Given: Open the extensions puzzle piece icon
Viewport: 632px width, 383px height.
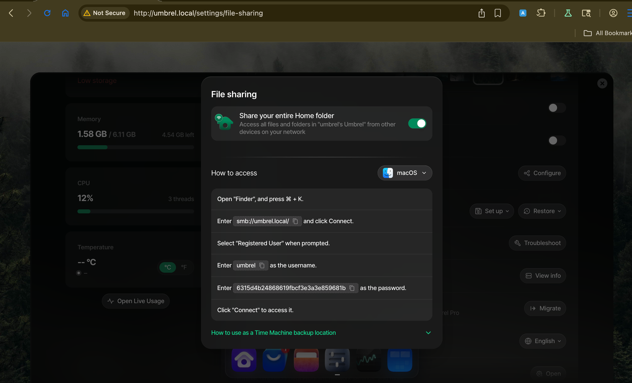Looking at the screenshot, I should (x=541, y=13).
